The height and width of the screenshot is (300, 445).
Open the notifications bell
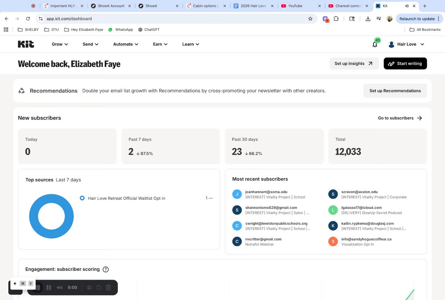pyautogui.click(x=375, y=44)
